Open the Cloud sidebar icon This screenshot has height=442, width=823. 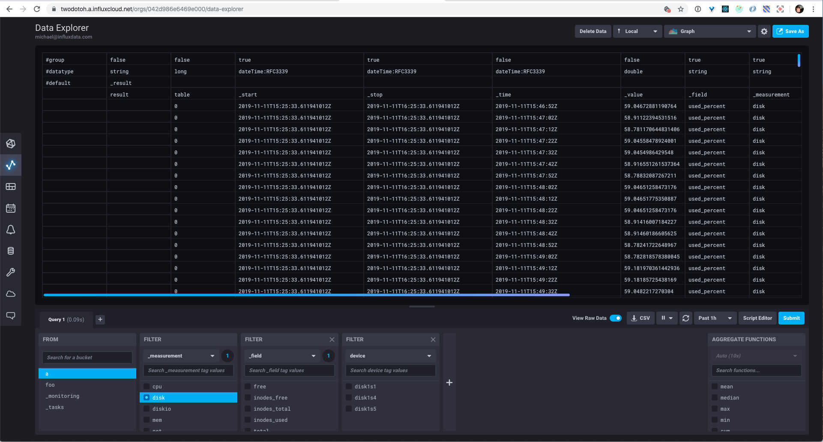click(11, 294)
